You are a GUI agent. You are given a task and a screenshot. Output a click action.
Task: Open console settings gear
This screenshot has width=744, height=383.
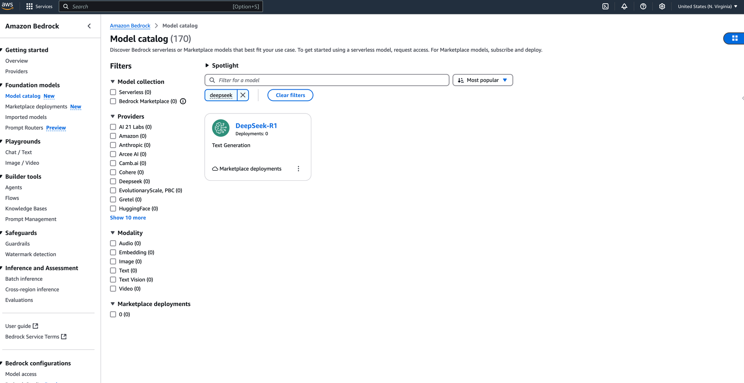(x=662, y=6)
